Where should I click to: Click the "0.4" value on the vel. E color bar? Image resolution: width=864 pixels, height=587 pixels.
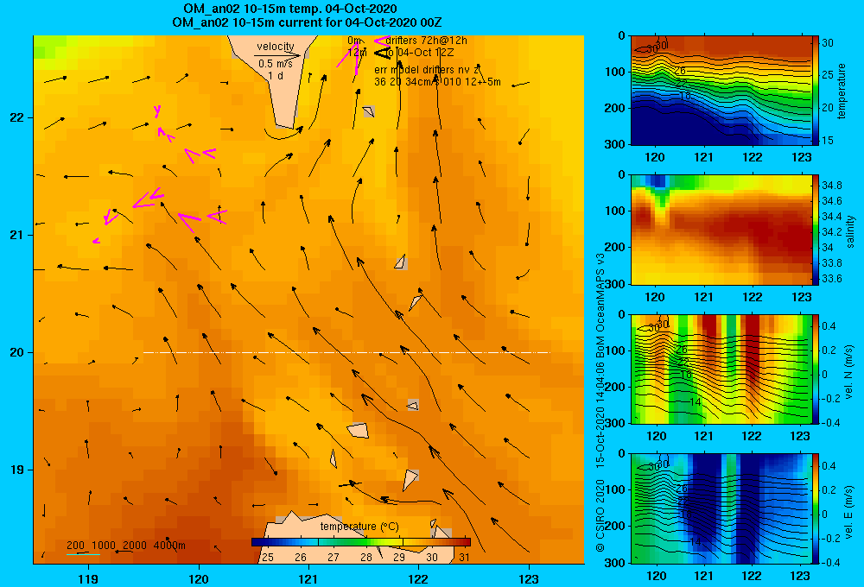coord(829,466)
